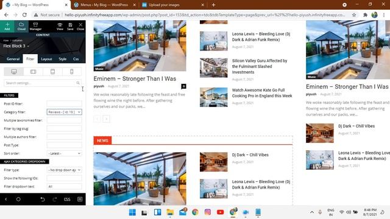Click the address bar URL
The image size is (390, 219).
point(205,15)
